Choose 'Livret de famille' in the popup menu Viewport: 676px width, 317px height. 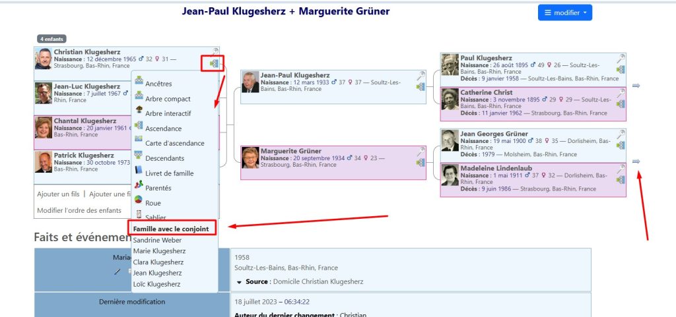pos(169,173)
